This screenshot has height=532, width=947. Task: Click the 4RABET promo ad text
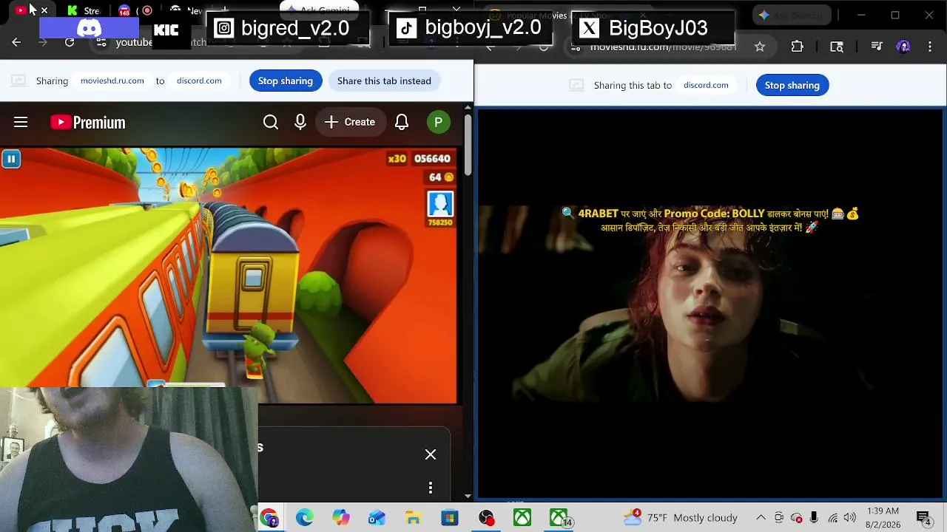pos(710,221)
